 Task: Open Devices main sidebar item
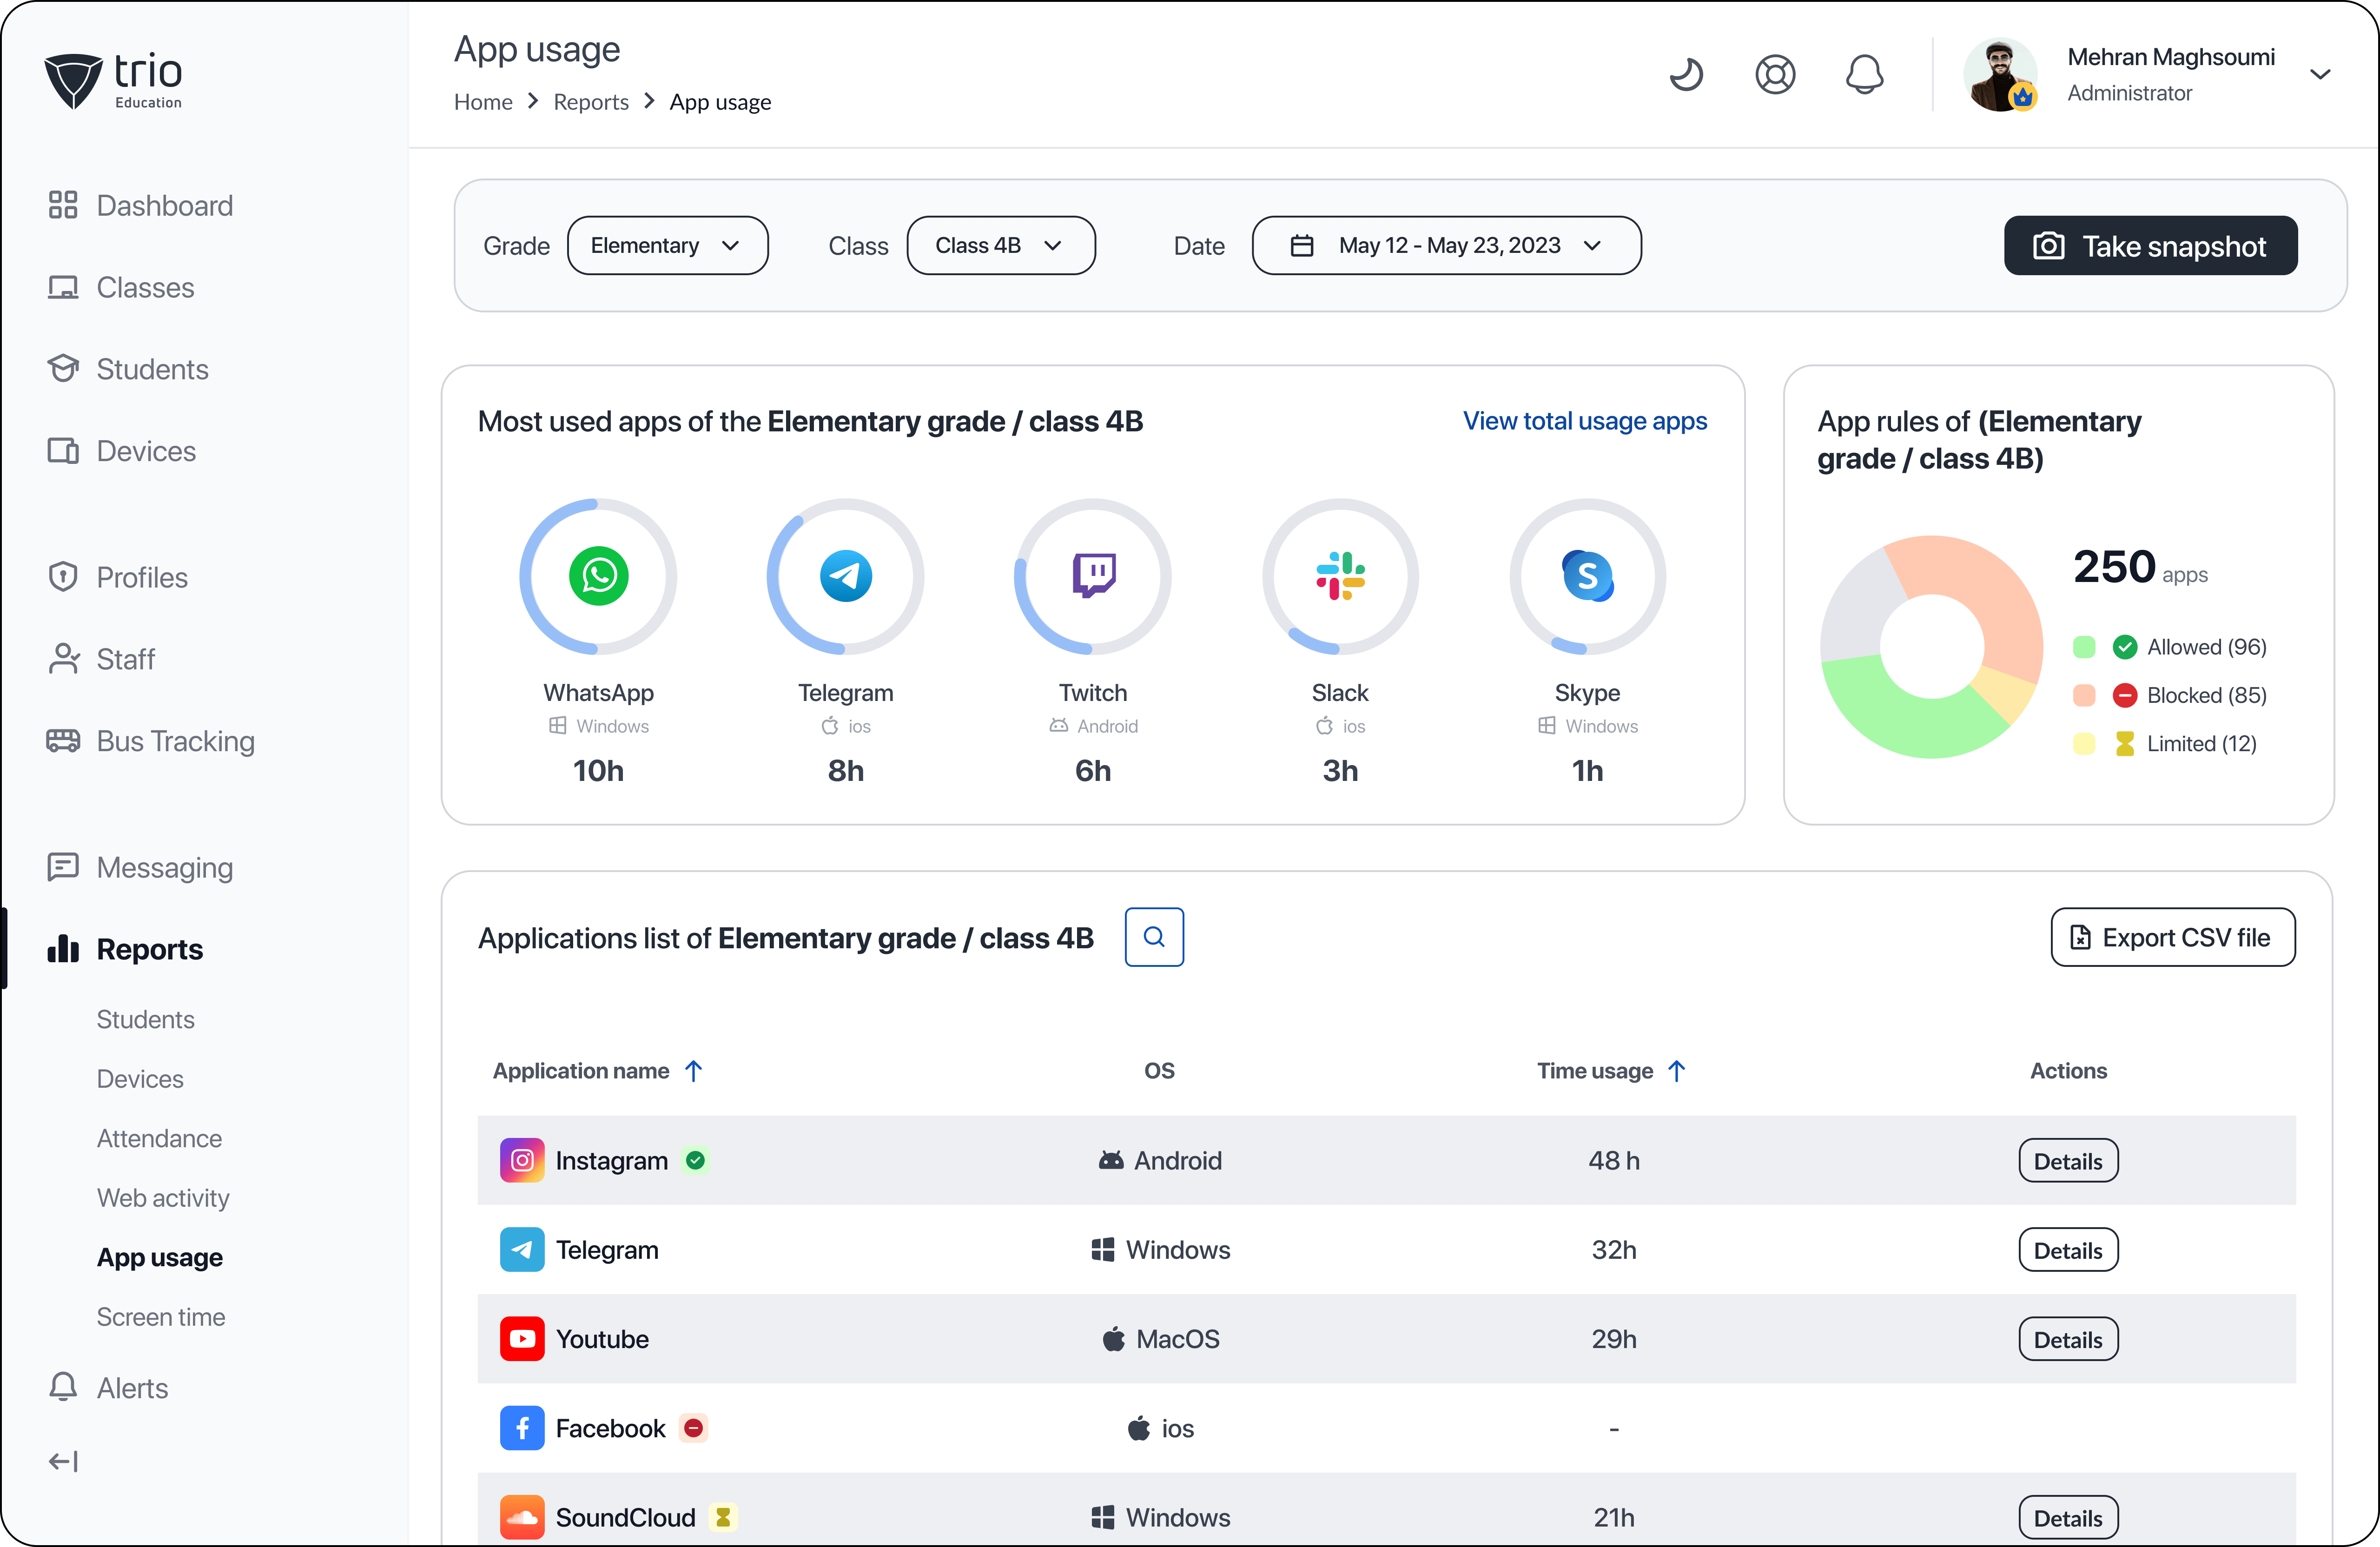121,451
